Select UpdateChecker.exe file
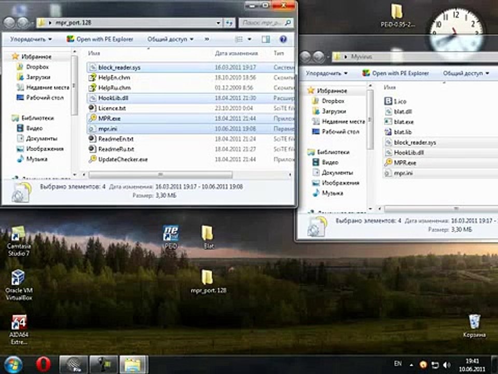This screenshot has height=374, width=498. pos(190,159)
